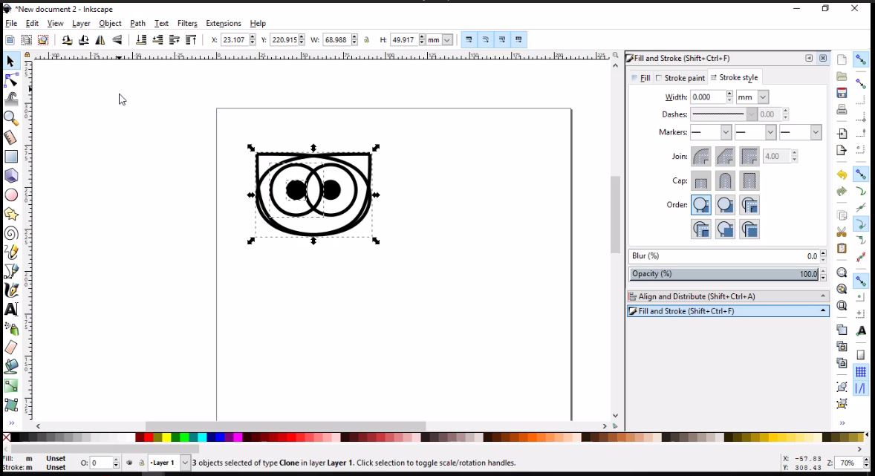
Task: Select the miter join style button
Action: 749,156
